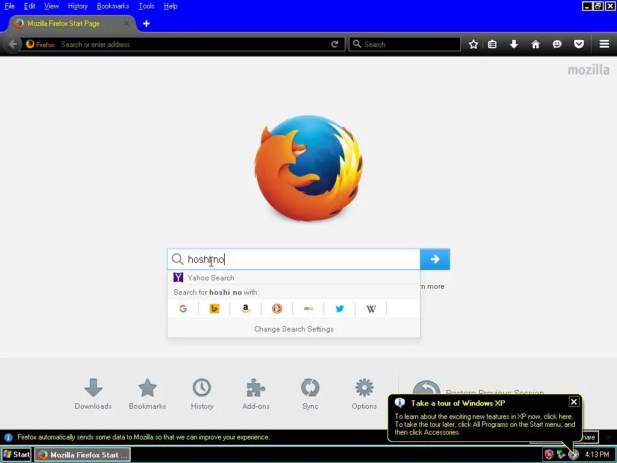Click the Firefox identity label
This screenshot has height=463, width=617.
pos(40,45)
